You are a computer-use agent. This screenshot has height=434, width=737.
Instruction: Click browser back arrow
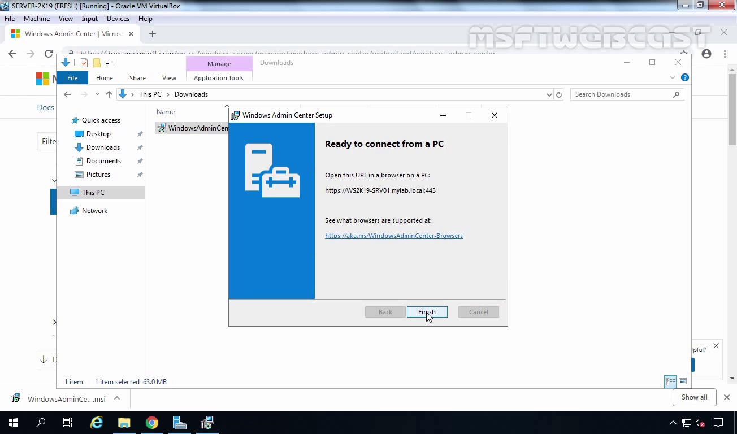pyautogui.click(x=13, y=54)
